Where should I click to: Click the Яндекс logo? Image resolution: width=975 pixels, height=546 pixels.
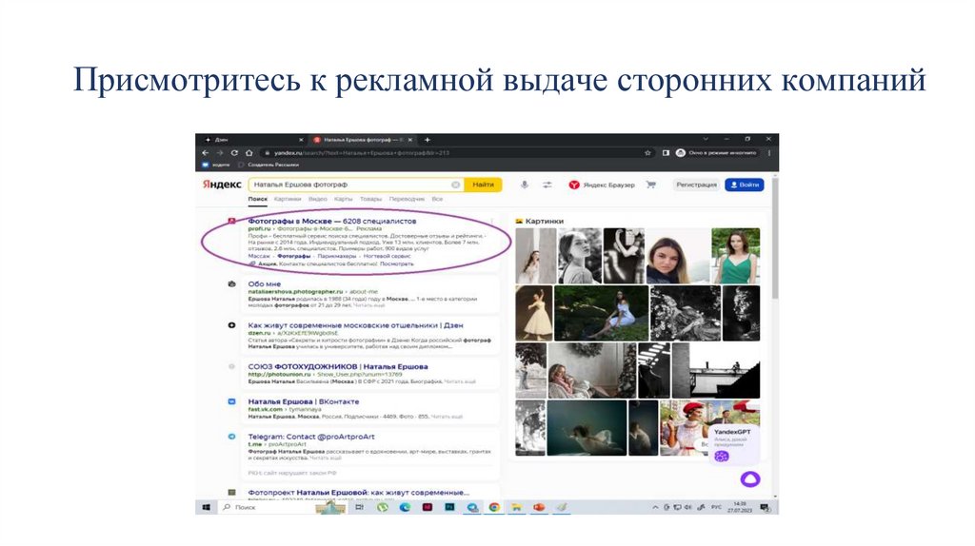[x=221, y=185]
